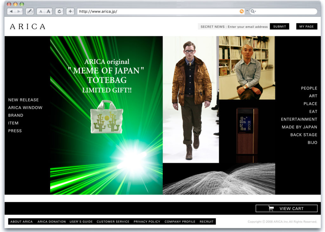Click the green MEME OF JAPAN totebag banner
The width and height of the screenshot is (325, 232).
(x=106, y=116)
